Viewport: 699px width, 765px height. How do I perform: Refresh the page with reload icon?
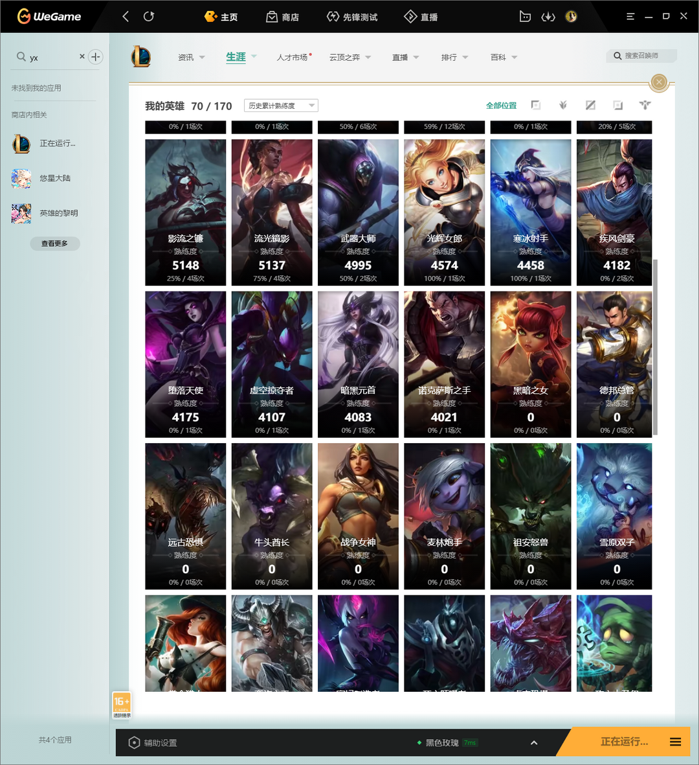point(149,17)
